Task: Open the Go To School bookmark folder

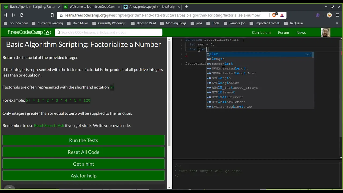Action: 16,23
